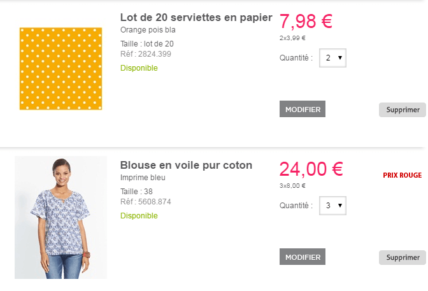Expand the blouse quantity dropdown showing 3
Screen dimensions: 428x291
[332, 206]
